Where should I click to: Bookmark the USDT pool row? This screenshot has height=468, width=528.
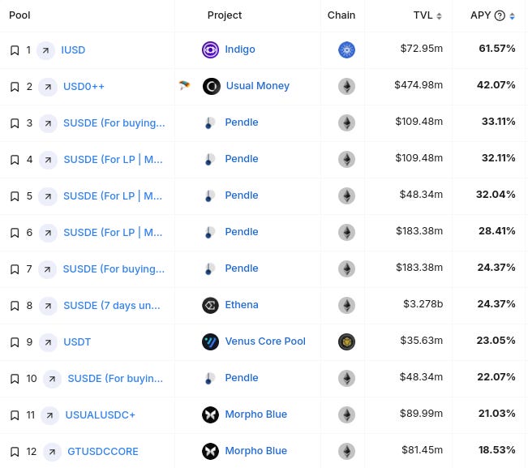(15, 342)
